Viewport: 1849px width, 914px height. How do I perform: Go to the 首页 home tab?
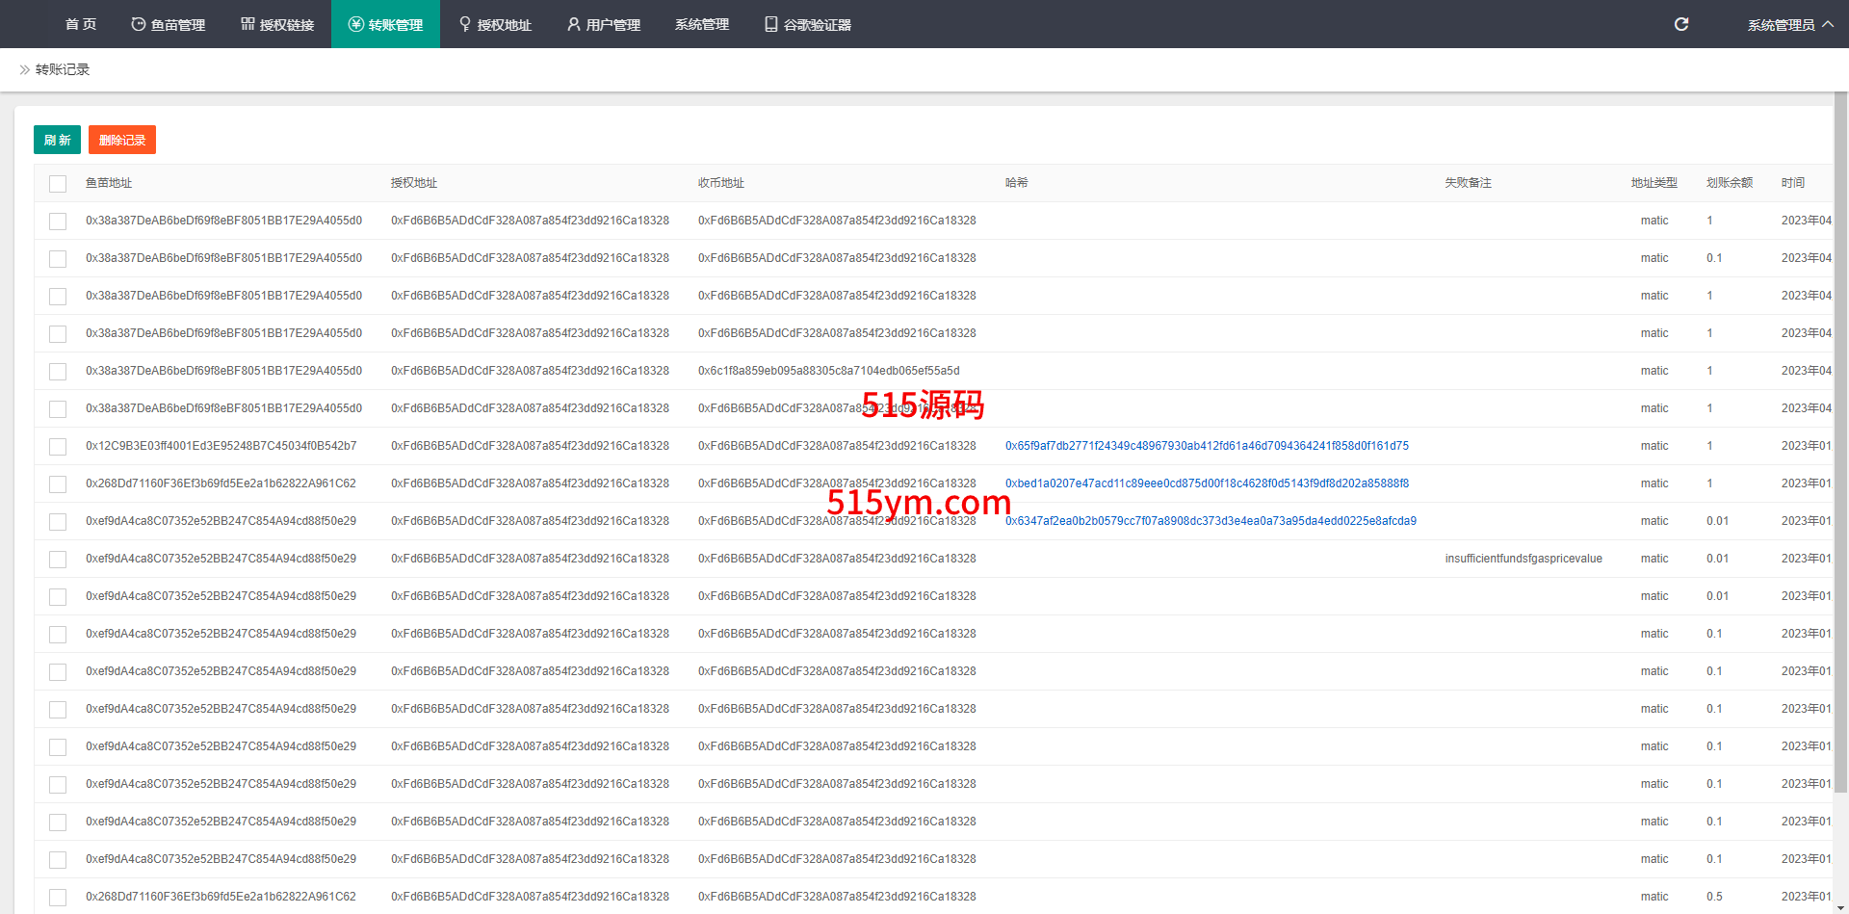click(x=81, y=24)
